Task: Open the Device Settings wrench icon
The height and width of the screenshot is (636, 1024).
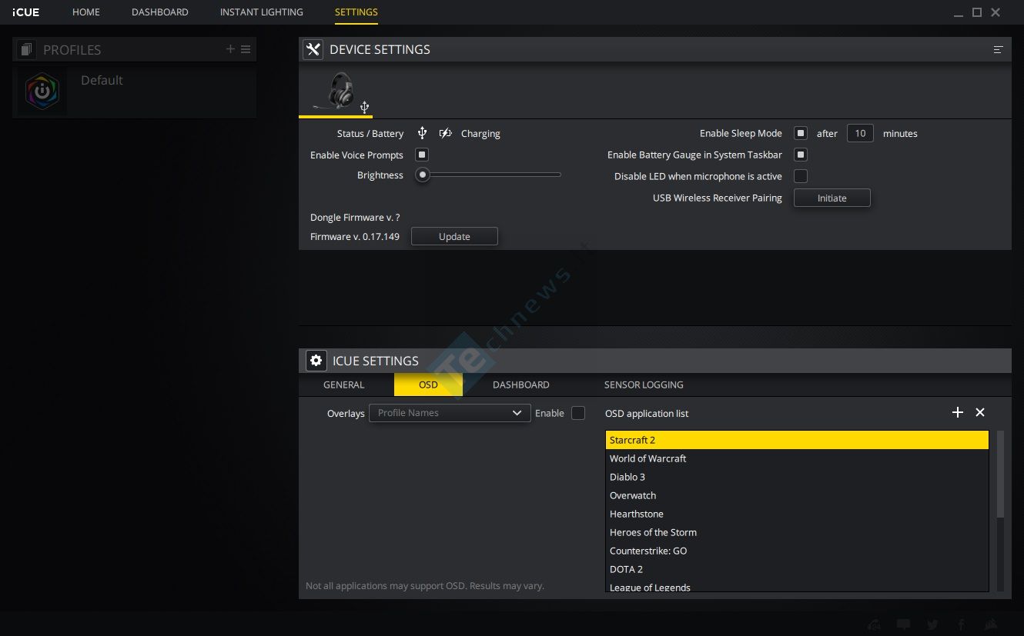Action: click(313, 49)
